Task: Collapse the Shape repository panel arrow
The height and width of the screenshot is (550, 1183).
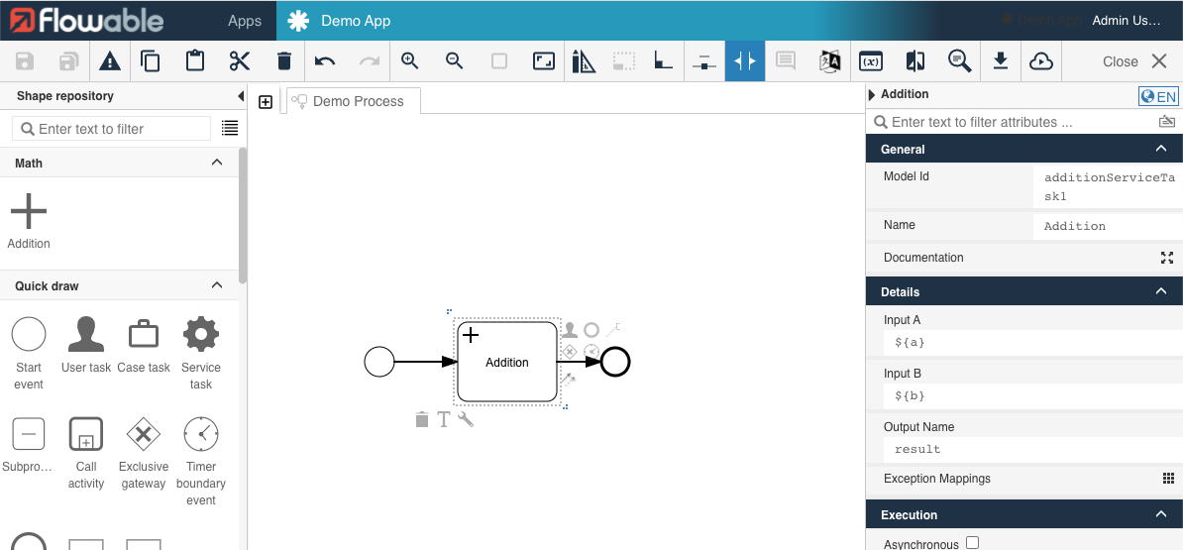Action: (x=241, y=96)
